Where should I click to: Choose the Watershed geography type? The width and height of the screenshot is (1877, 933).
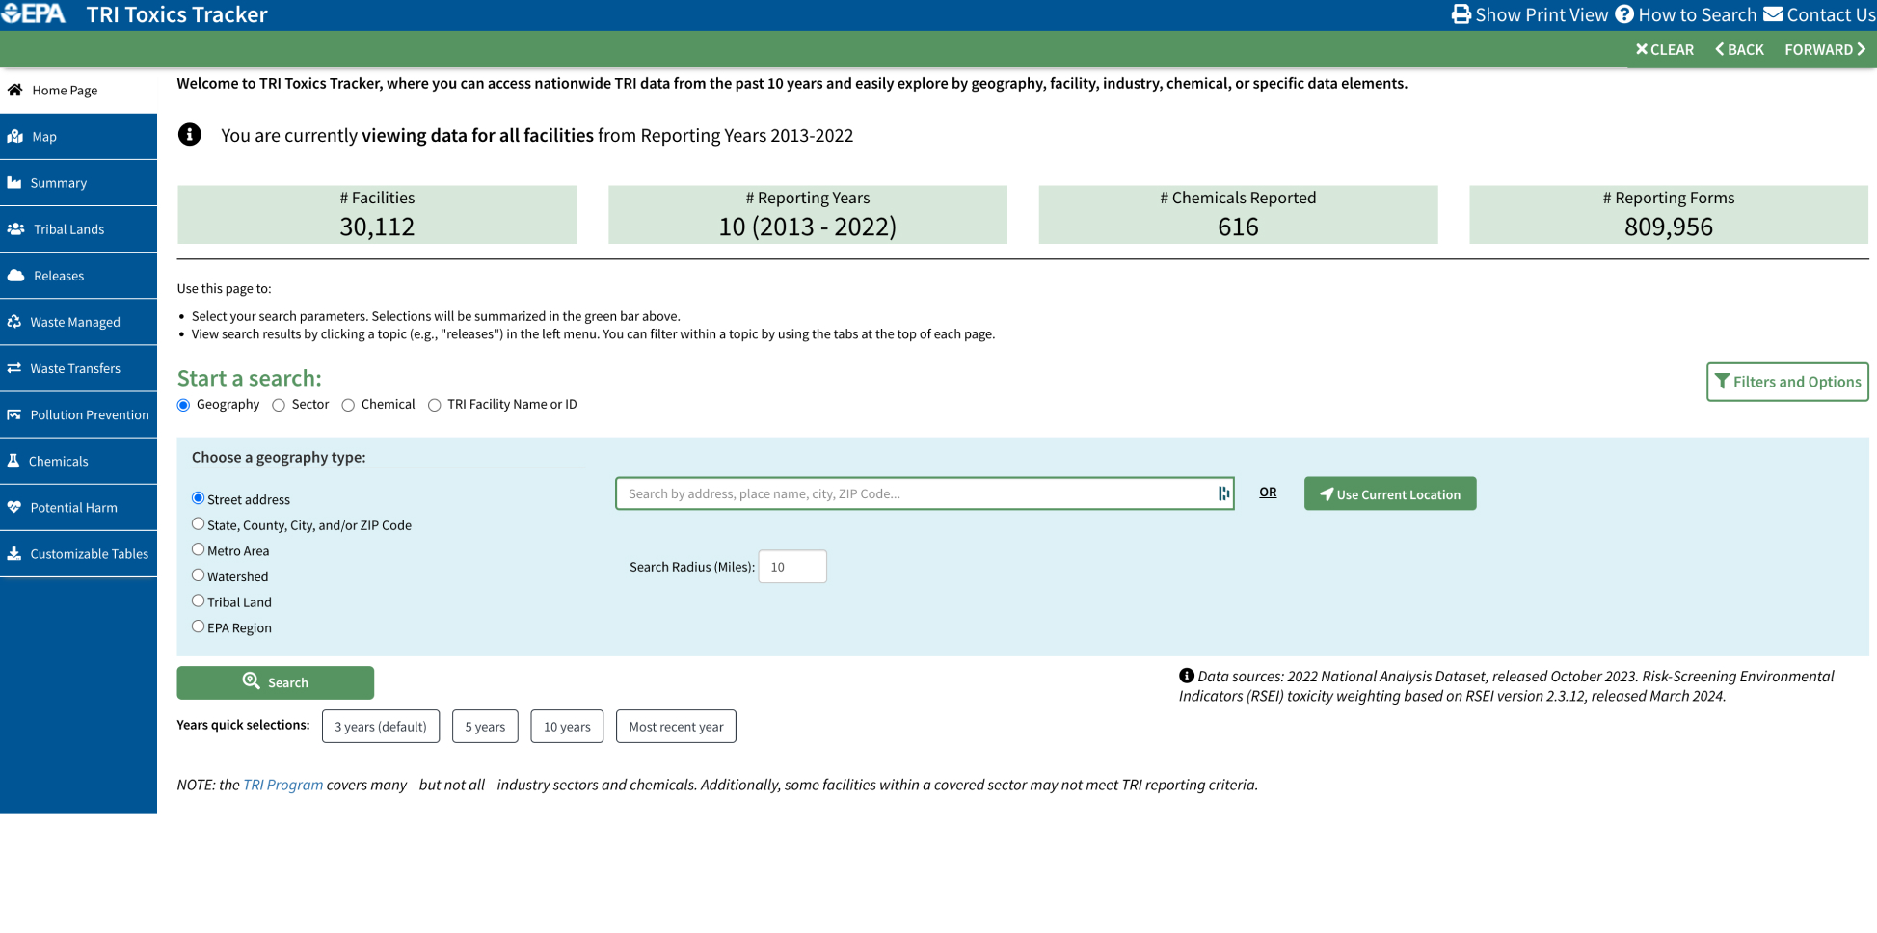[x=198, y=575]
